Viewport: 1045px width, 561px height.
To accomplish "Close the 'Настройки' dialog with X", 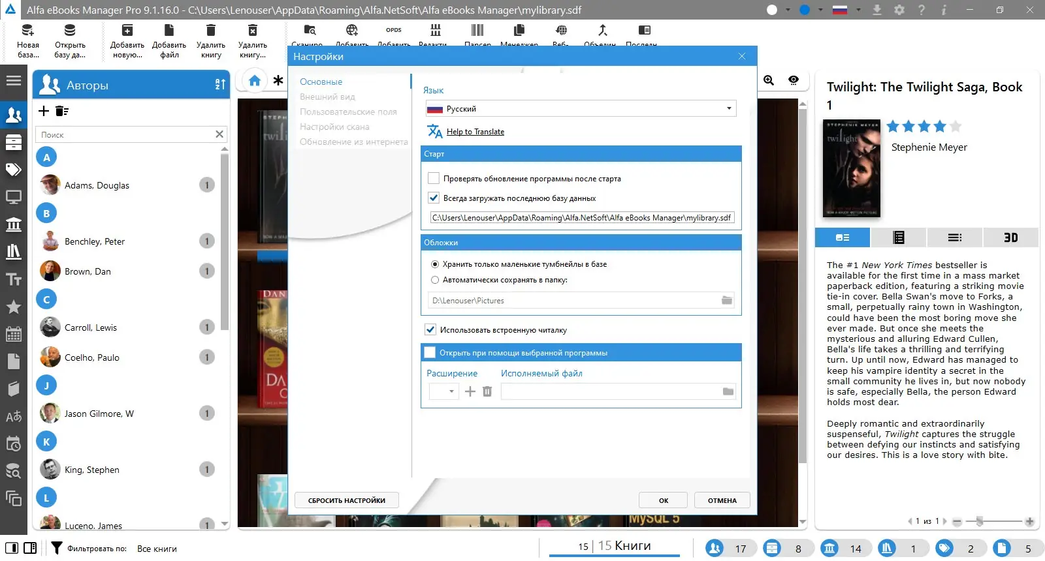I will pyautogui.click(x=742, y=56).
